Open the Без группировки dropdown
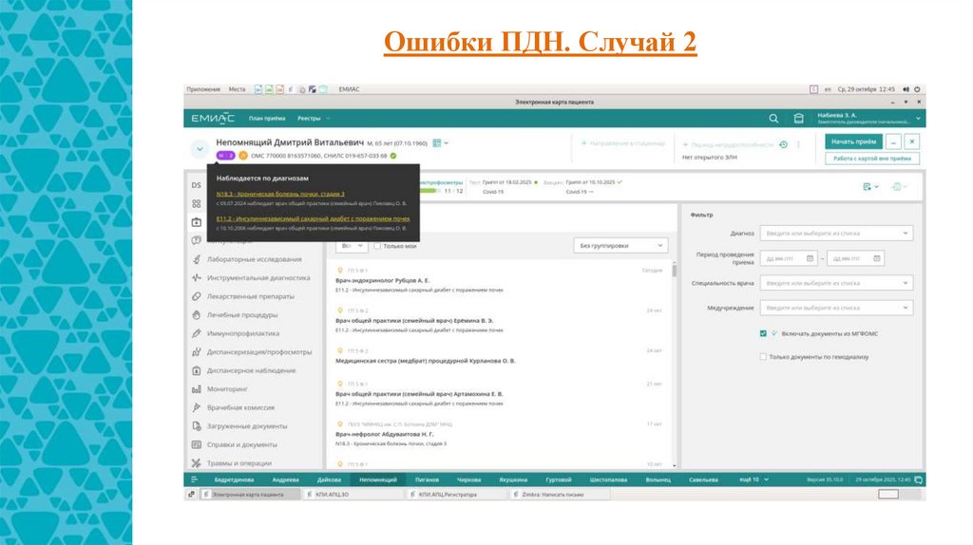The width and height of the screenshot is (973, 545). tap(620, 246)
